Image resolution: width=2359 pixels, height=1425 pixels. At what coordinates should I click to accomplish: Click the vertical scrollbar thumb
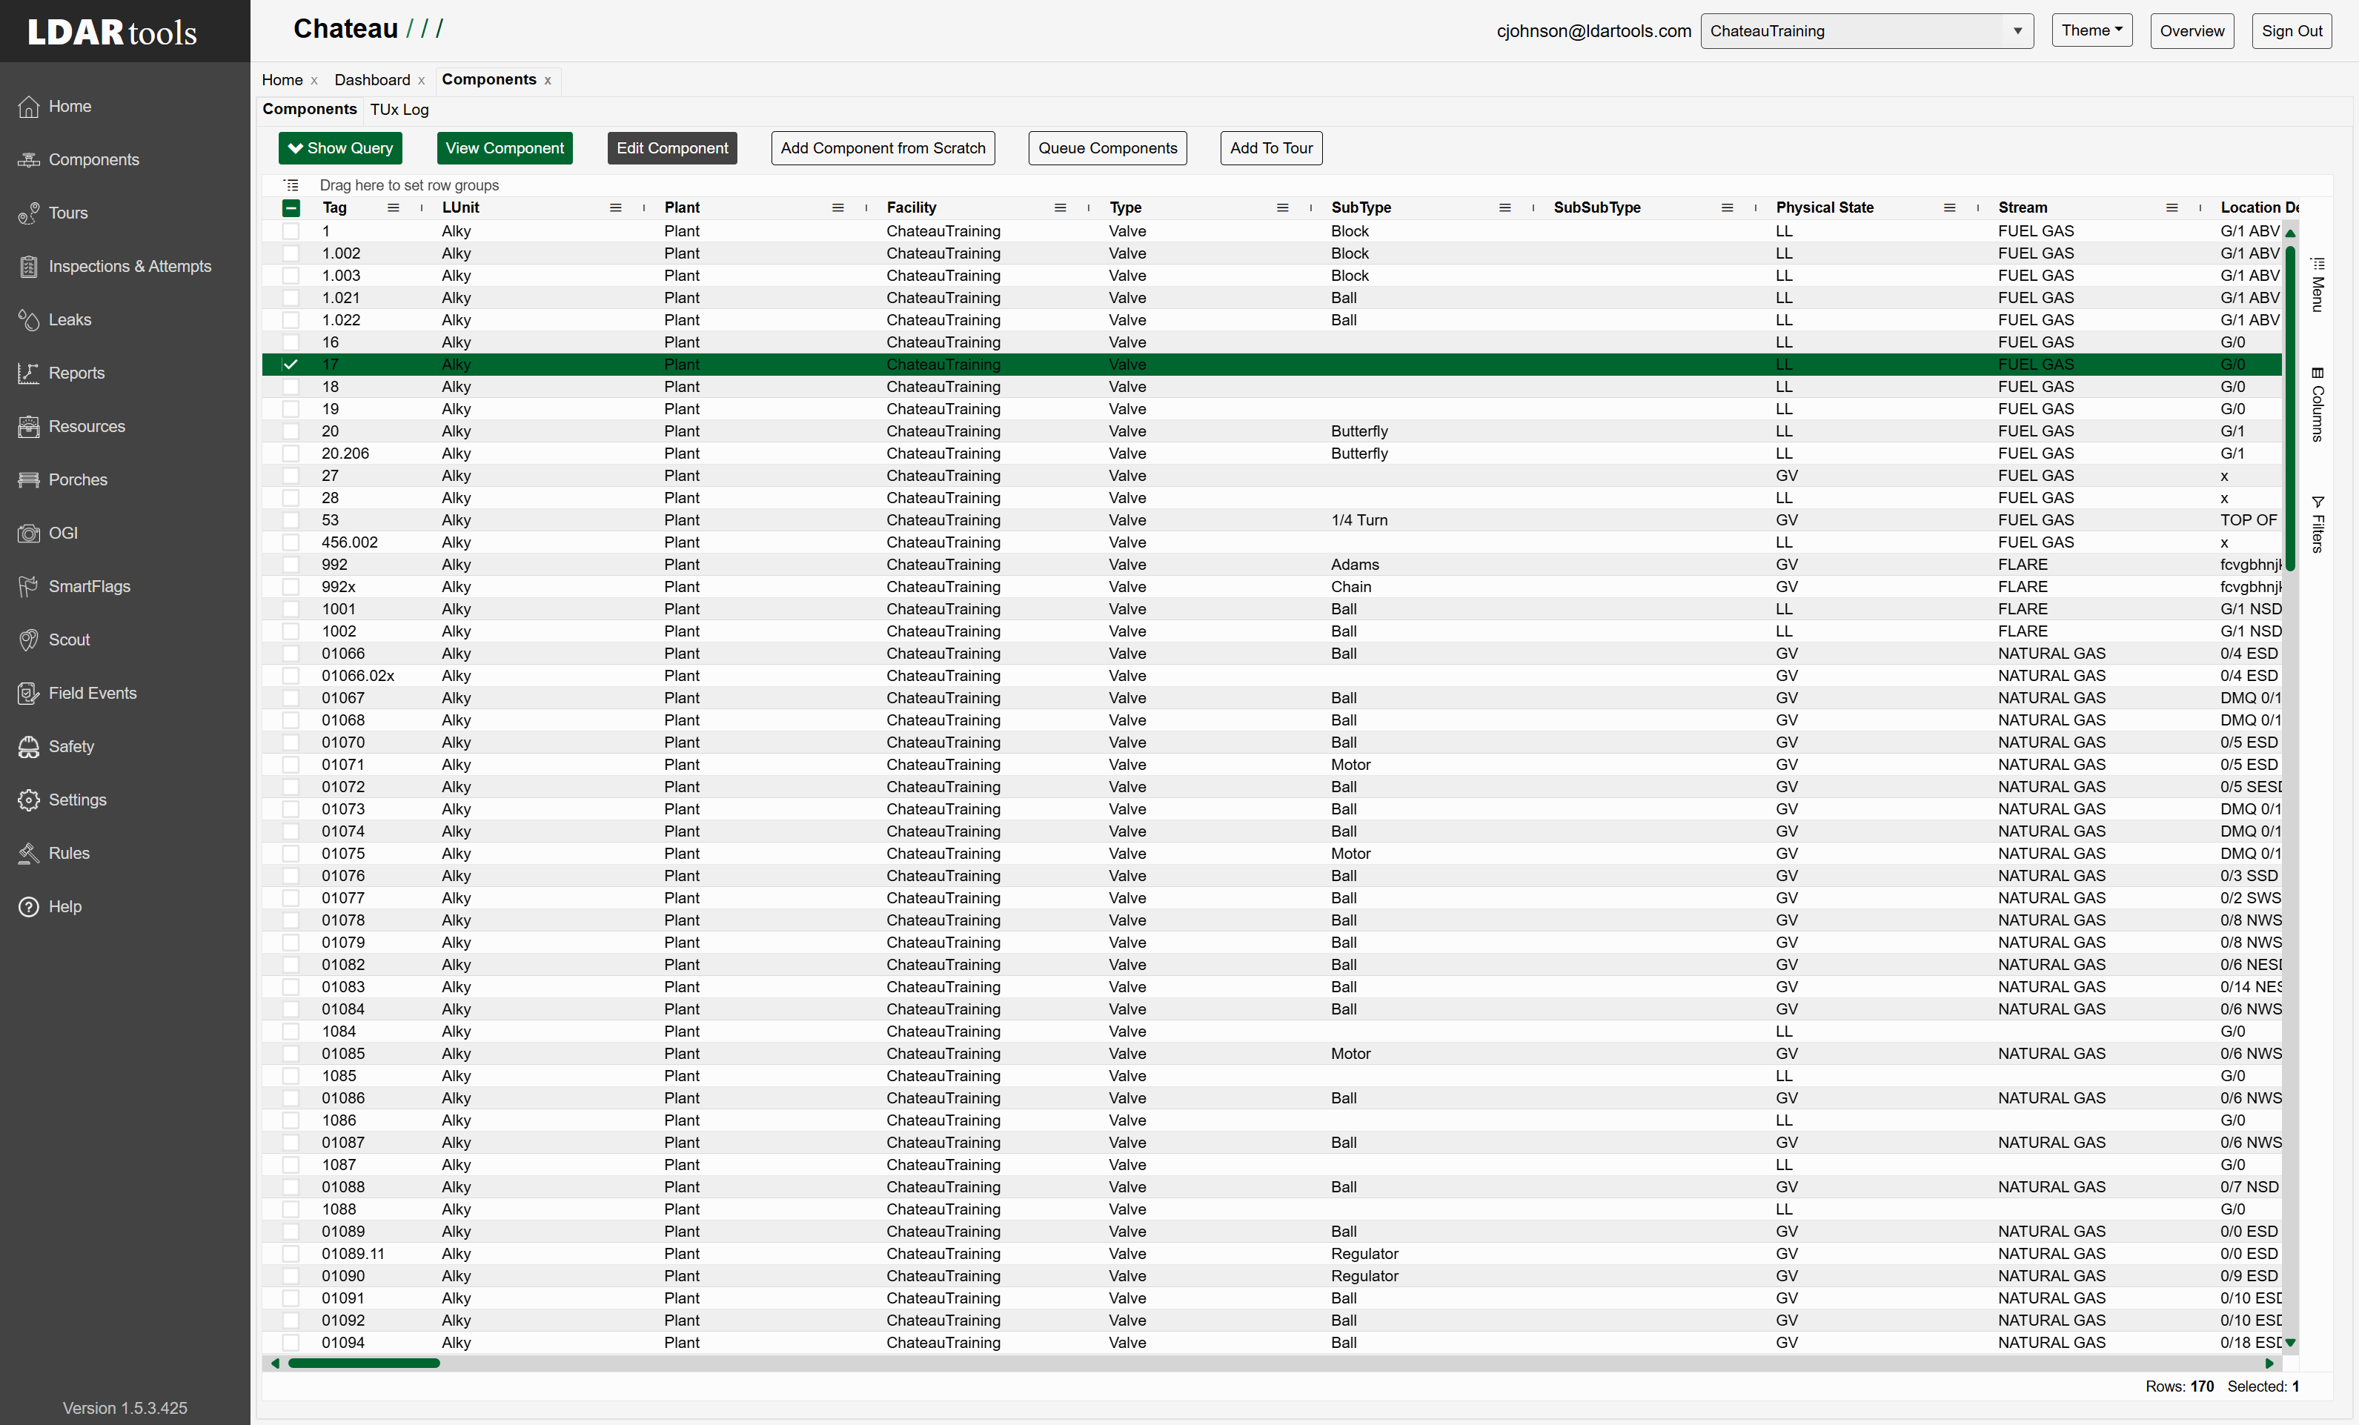click(x=2290, y=408)
